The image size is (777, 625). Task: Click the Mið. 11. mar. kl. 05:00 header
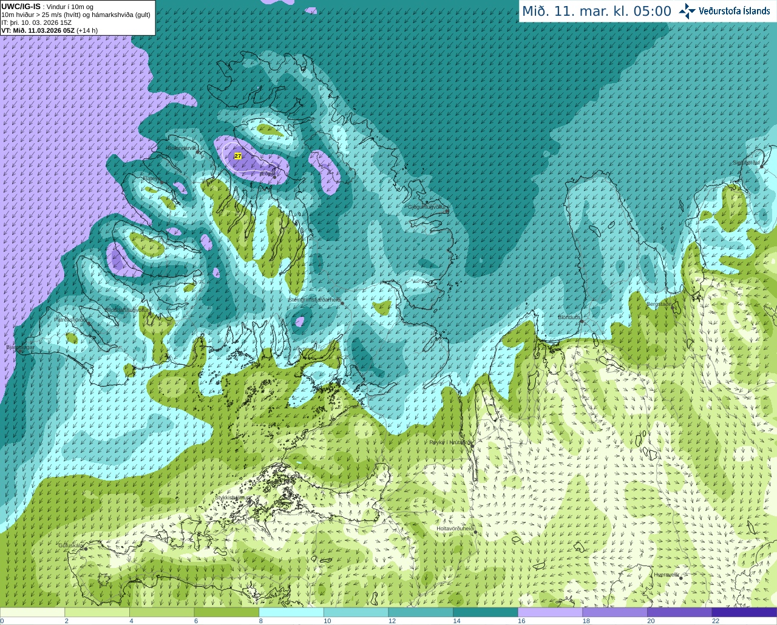(597, 12)
